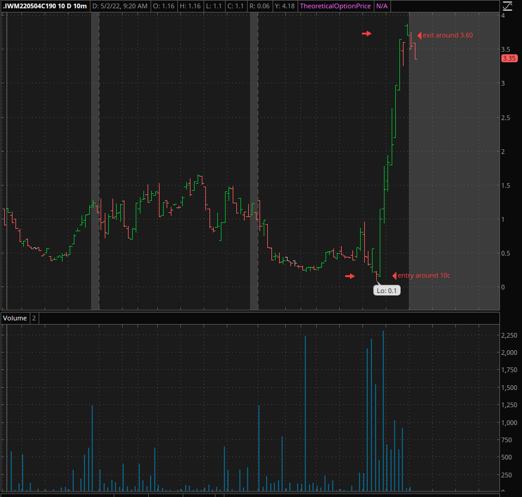Click the 1,250 volume axis label
Screen dimensions: 522x497
[510, 405]
